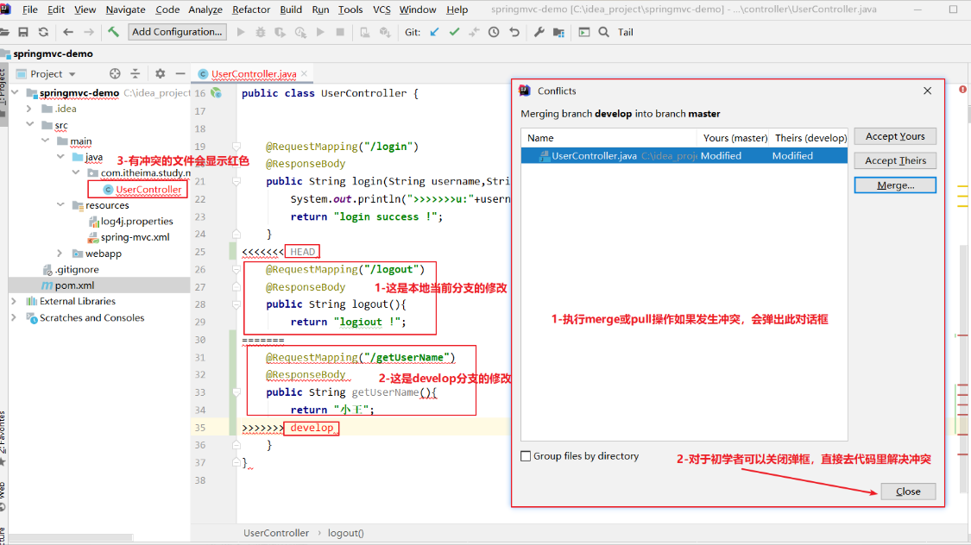
Task: Expand the webapp folder
Action: [60, 254]
